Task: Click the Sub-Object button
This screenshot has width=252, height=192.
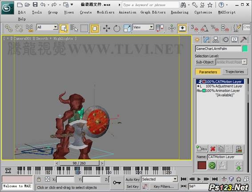Action: coord(205,62)
